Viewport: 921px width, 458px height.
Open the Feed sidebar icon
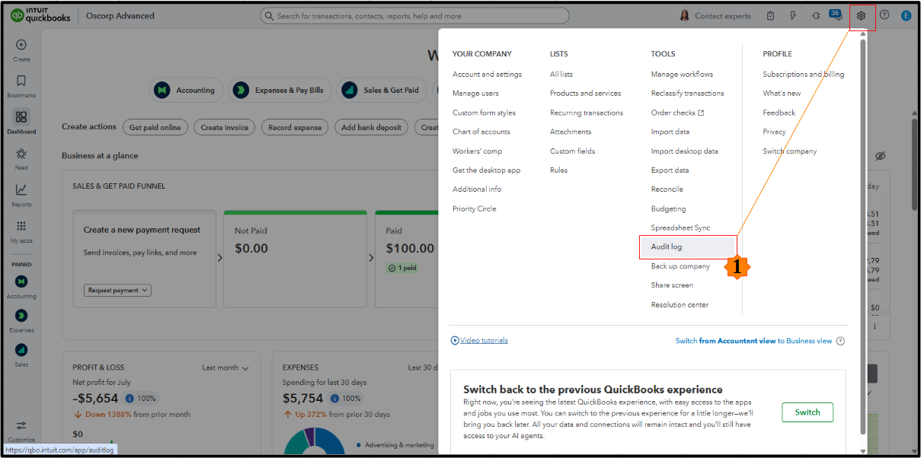[21, 153]
